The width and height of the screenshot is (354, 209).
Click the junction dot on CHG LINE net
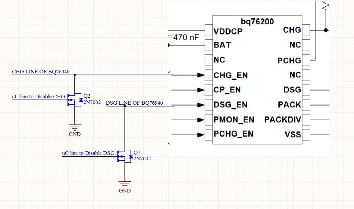click(x=75, y=75)
